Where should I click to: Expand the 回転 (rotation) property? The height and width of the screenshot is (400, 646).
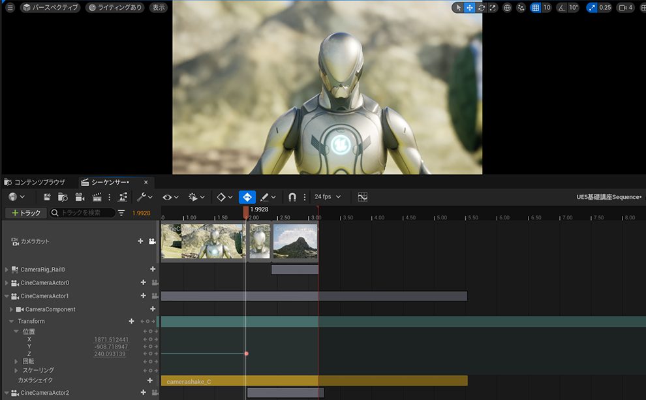point(17,362)
